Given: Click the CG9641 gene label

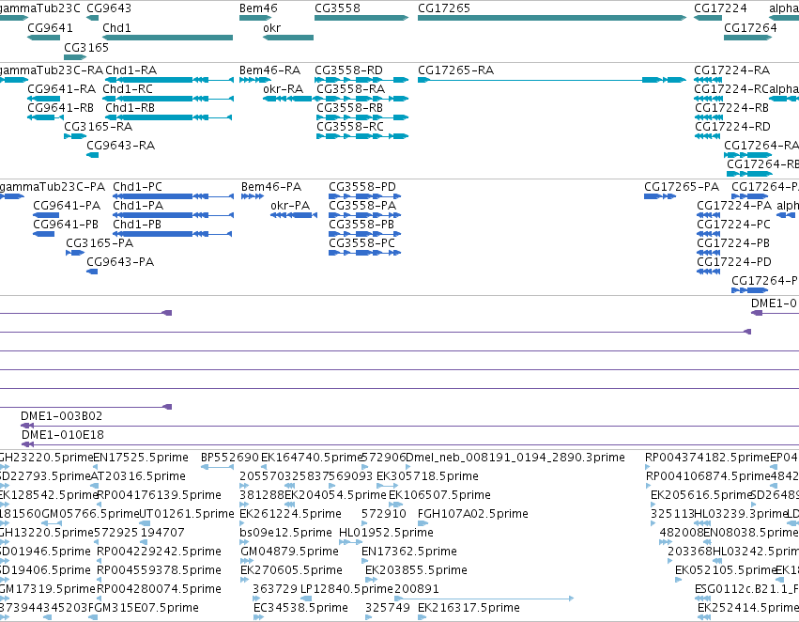Looking at the screenshot, I should point(50,27).
